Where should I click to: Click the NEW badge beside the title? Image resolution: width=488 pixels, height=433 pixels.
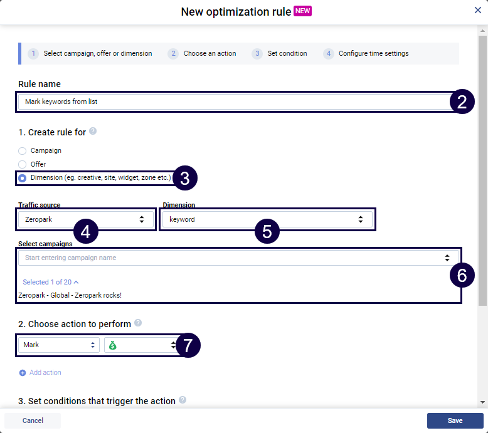pos(302,11)
